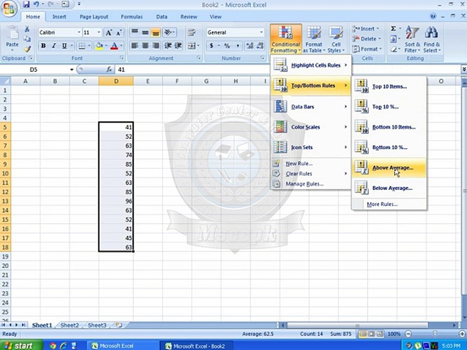
Task: Open Internet Explorer from quick launch
Action: tap(63, 346)
